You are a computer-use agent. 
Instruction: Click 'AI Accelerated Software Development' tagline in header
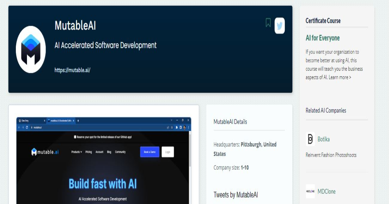(105, 45)
